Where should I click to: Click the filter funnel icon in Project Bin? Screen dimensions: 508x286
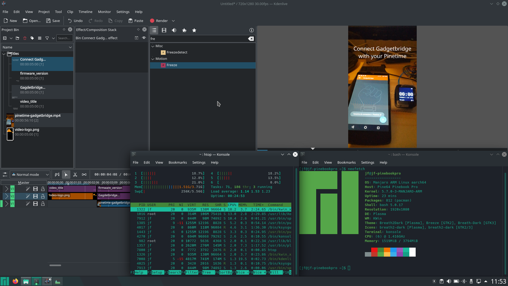pos(47,38)
